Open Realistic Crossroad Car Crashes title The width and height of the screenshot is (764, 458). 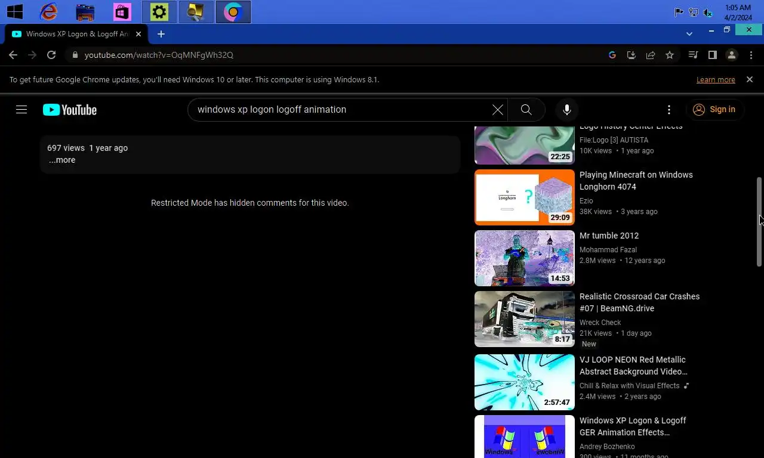[639, 302]
